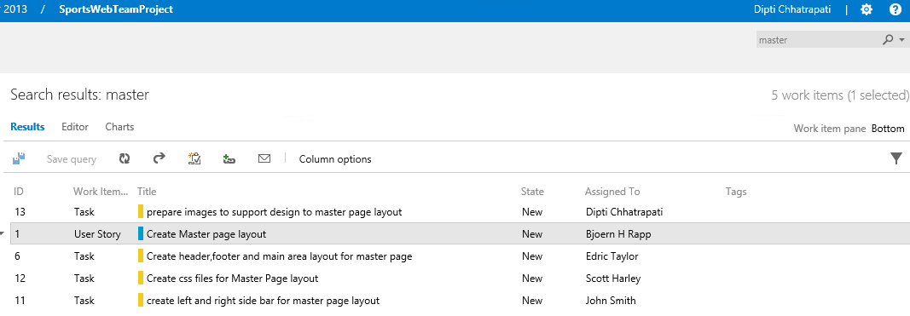Switch to the Results tab
Screen dimensions: 910x316
[27, 126]
